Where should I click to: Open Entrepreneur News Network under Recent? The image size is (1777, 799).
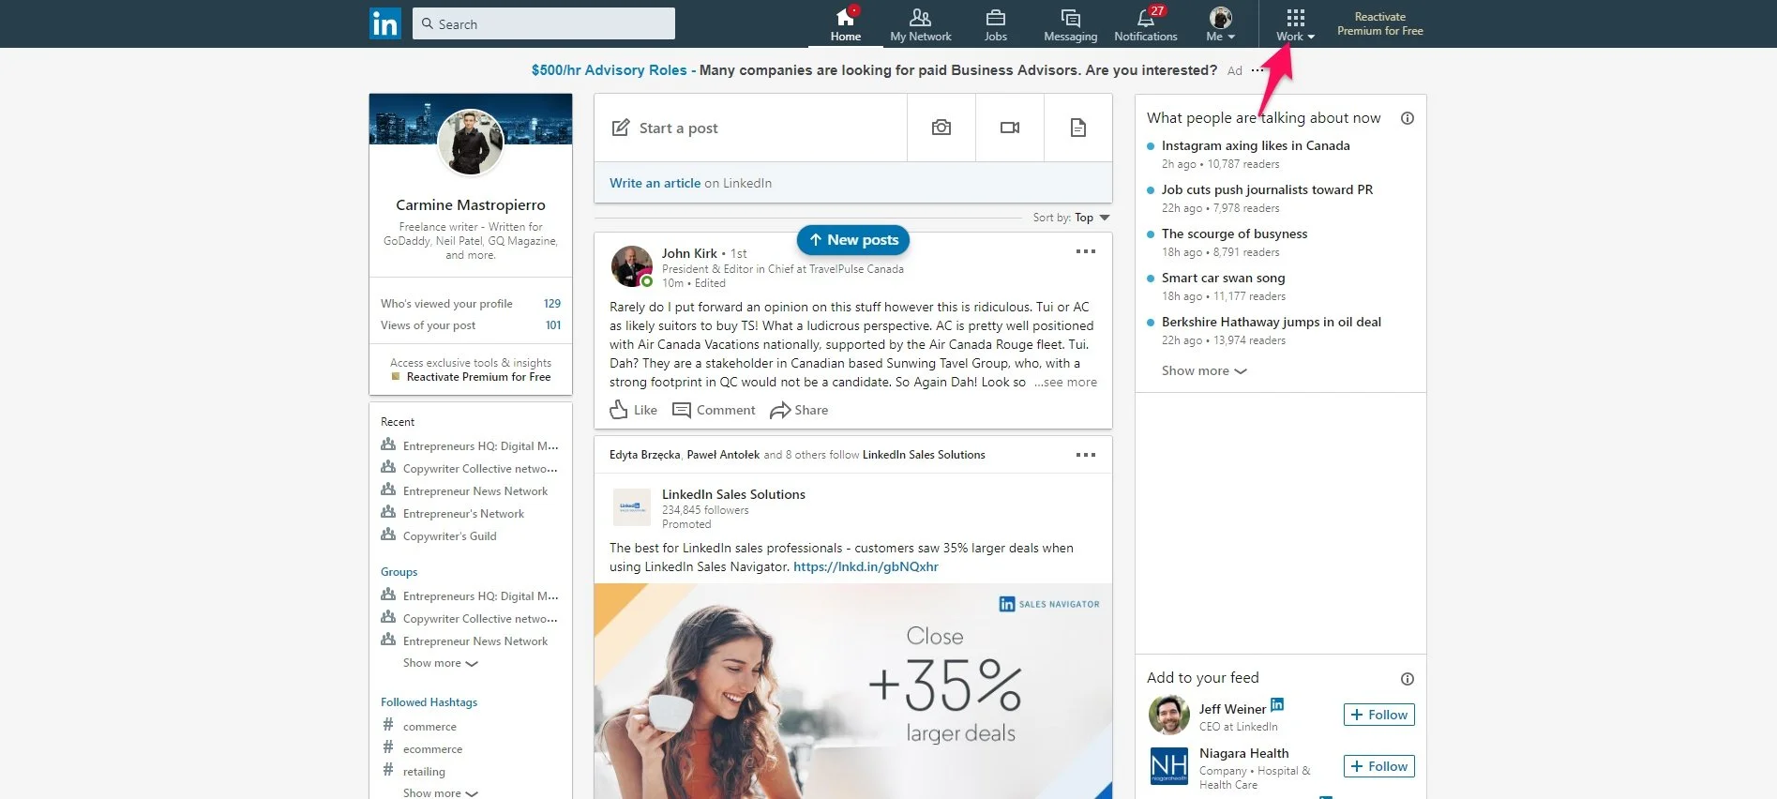[475, 491]
